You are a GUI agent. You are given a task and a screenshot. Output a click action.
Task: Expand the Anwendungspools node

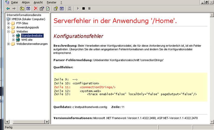click(x=9, y=27)
